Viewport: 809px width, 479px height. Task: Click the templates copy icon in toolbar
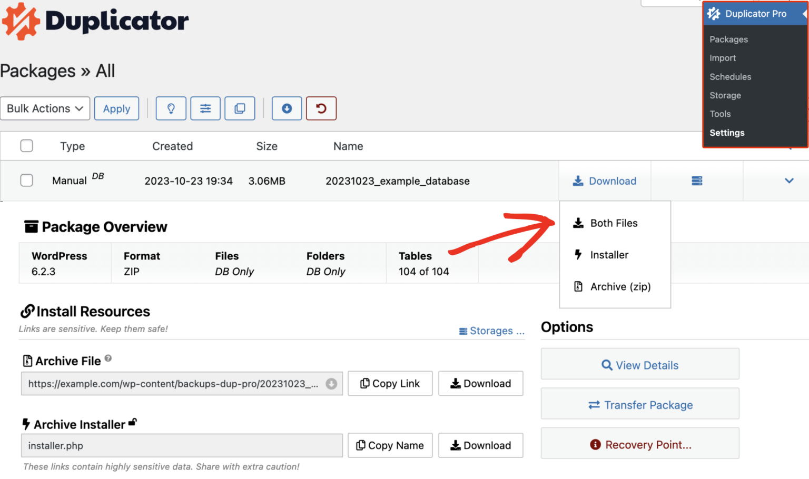[240, 108]
